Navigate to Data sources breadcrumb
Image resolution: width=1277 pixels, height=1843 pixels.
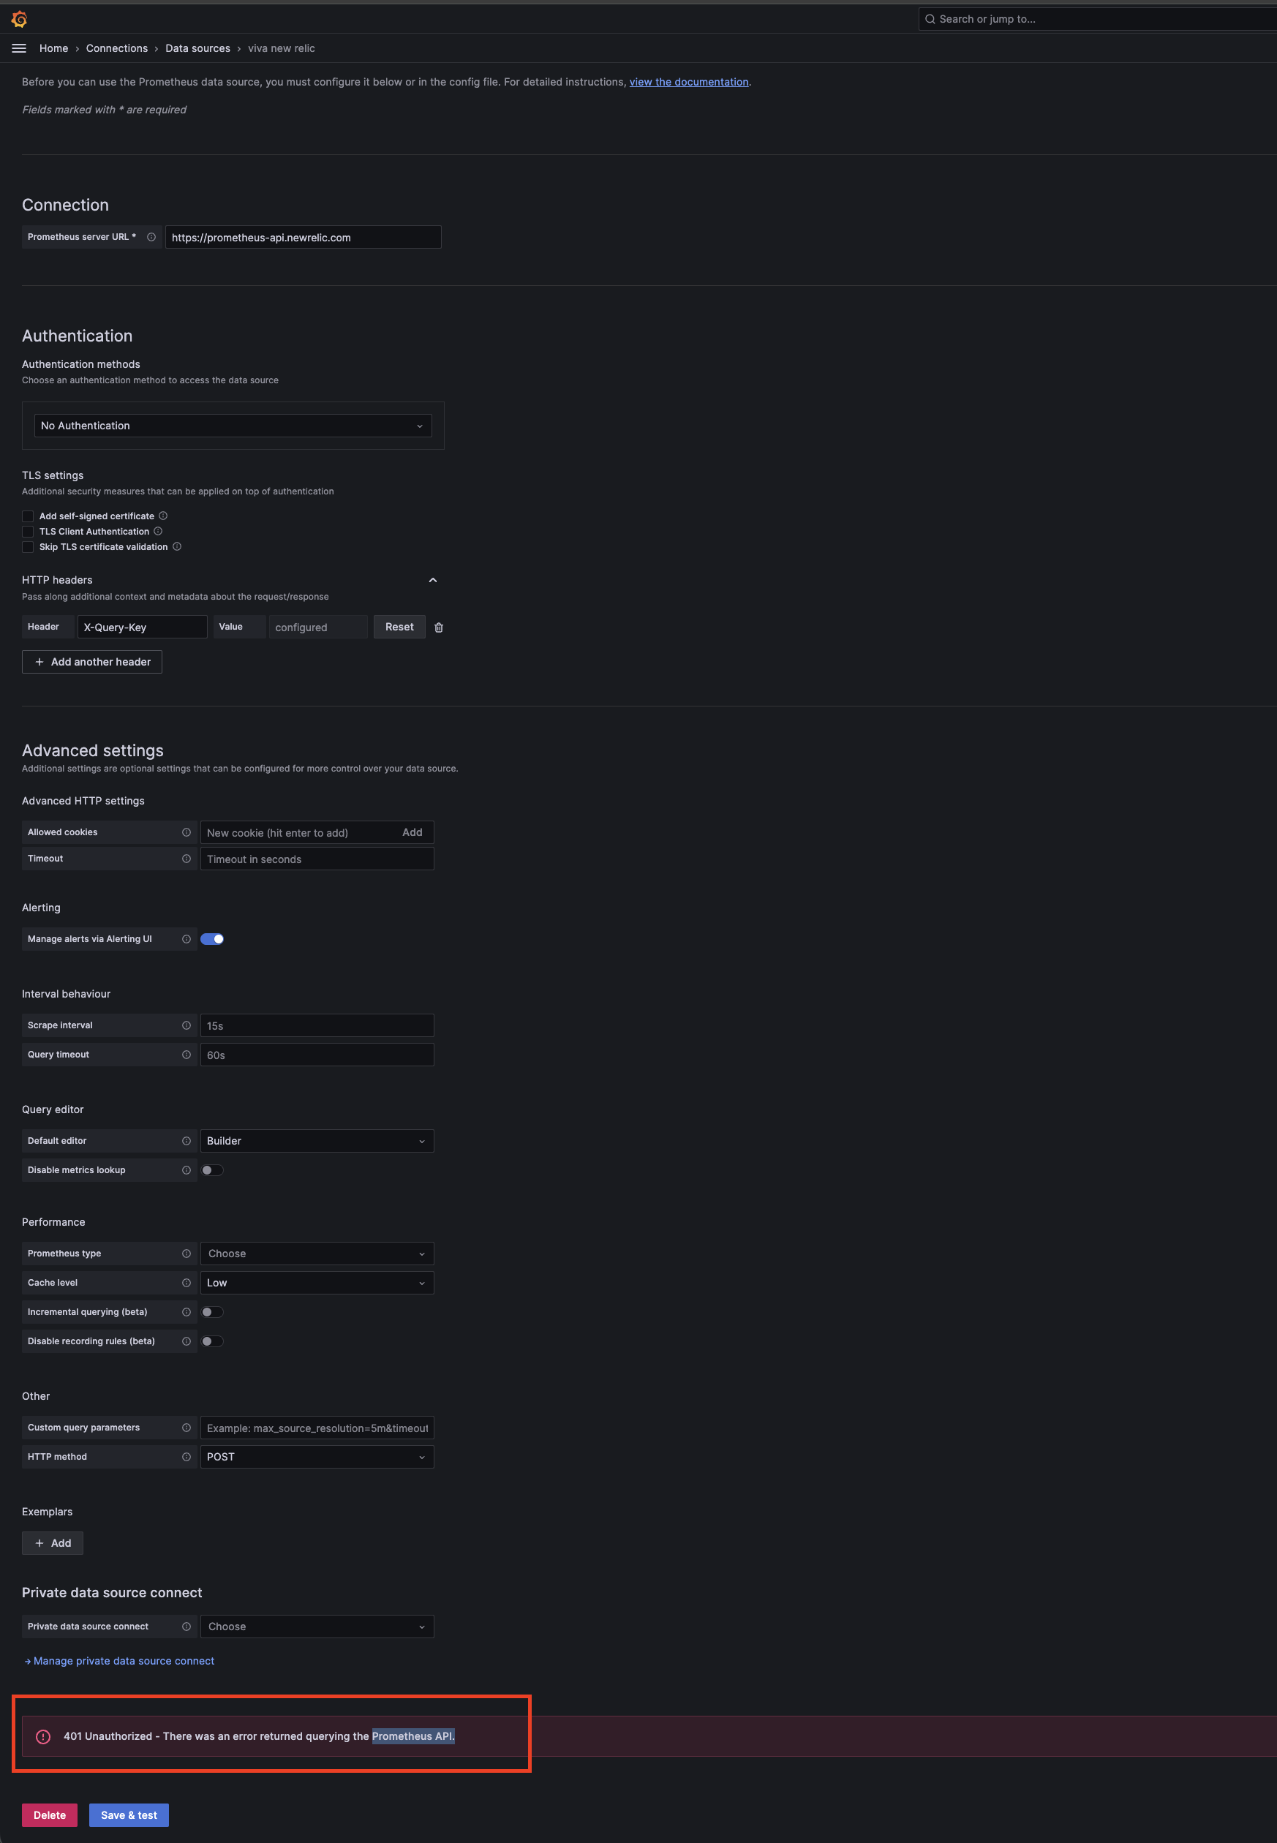click(x=197, y=49)
